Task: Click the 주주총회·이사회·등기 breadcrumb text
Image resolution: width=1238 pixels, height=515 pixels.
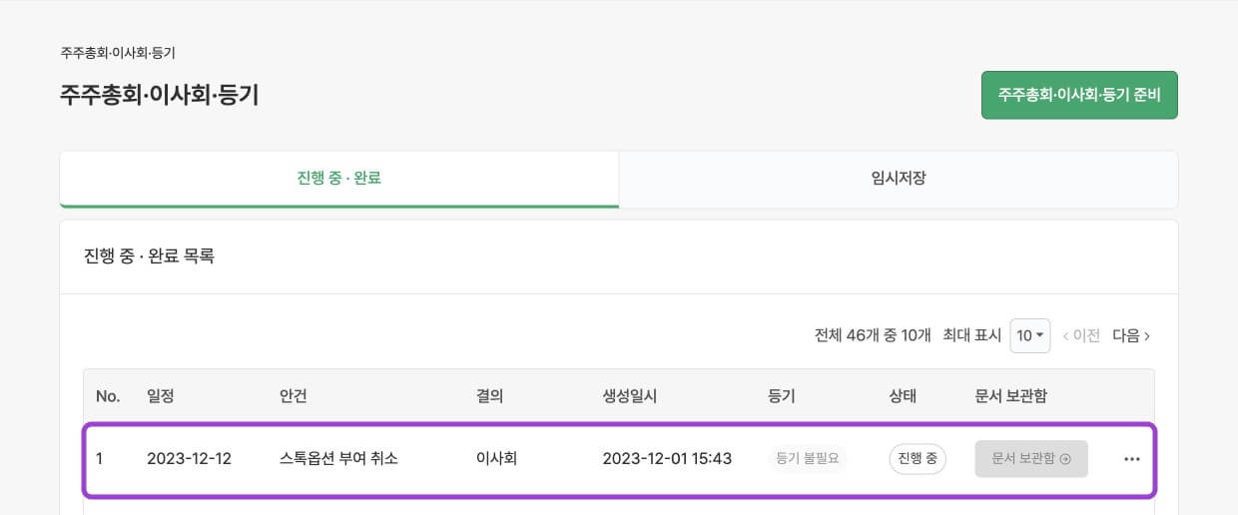Action: pyautogui.click(x=118, y=53)
